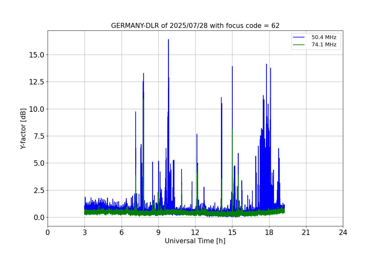The width and height of the screenshot is (381, 254).
Task: Click the green line sample in the legend
Action: [299, 45]
